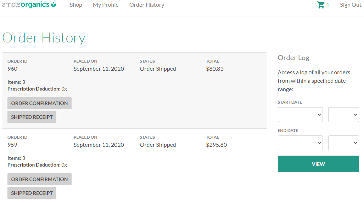This screenshot has width=364, height=203.
Task: Expand the first End Date dropdown
Action: tap(300, 143)
